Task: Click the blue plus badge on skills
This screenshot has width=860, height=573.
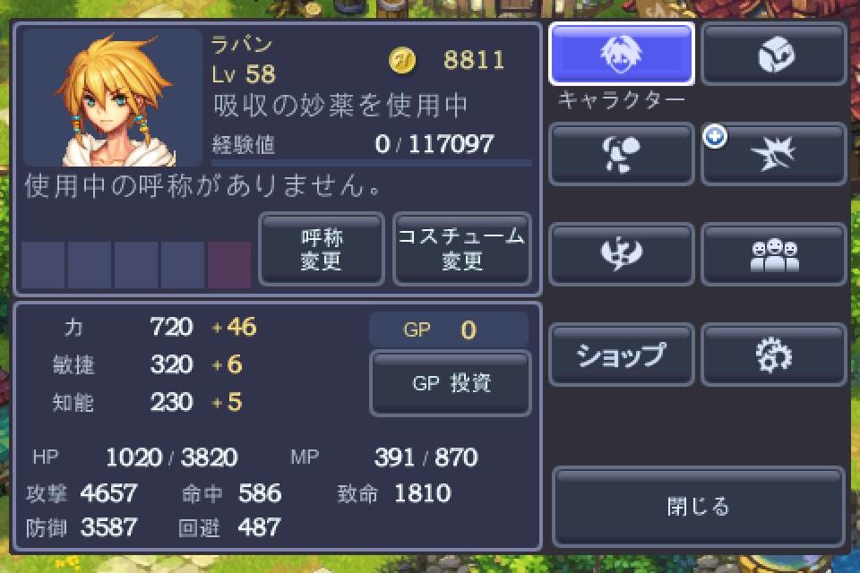Action: click(x=715, y=136)
